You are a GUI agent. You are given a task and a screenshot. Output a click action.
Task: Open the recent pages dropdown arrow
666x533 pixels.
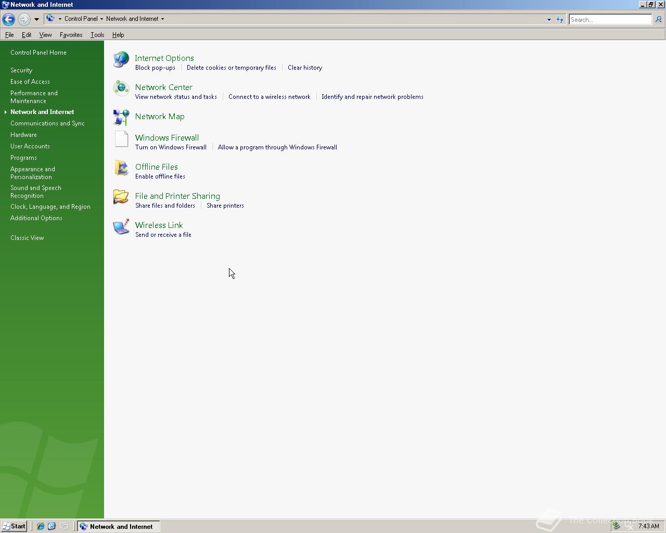(36, 19)
